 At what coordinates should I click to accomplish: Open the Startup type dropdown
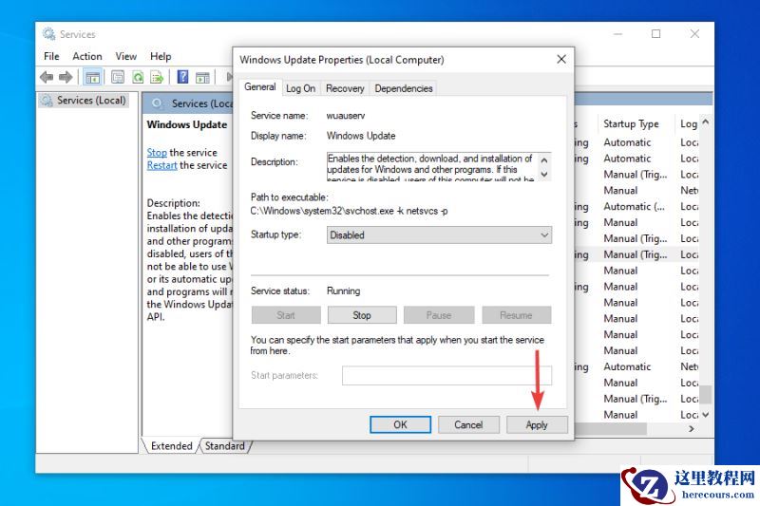pyautogui.click(x=439, y=234)
